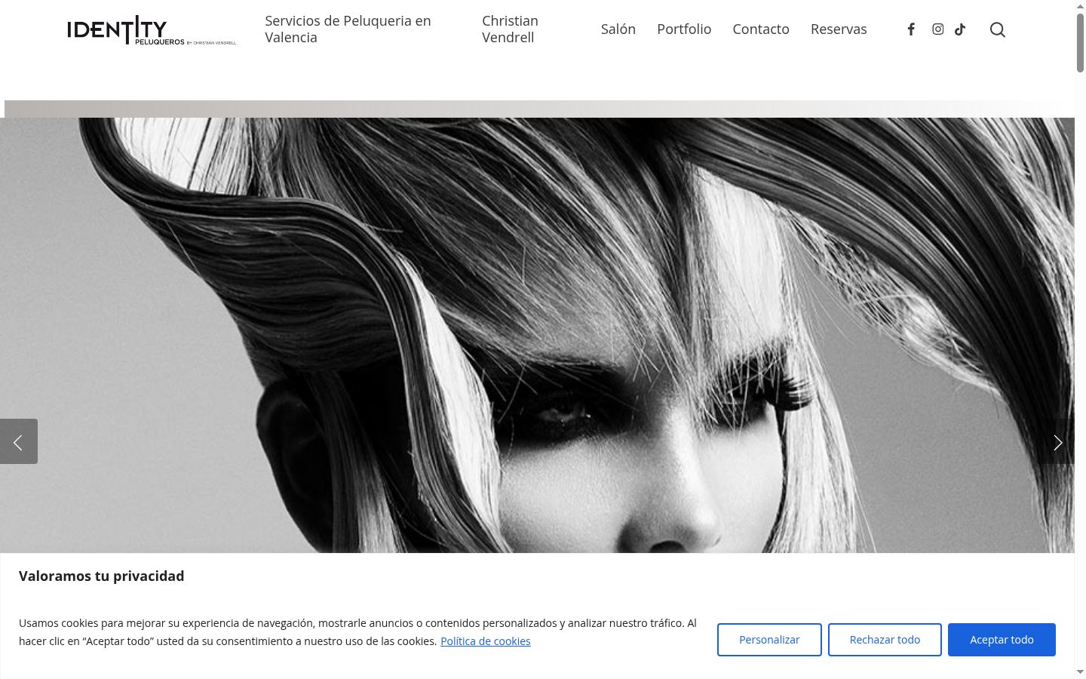Open the Política de cookies link
Image resolution: width=1086 pixels, height=679 pixels.
(486, 641)
